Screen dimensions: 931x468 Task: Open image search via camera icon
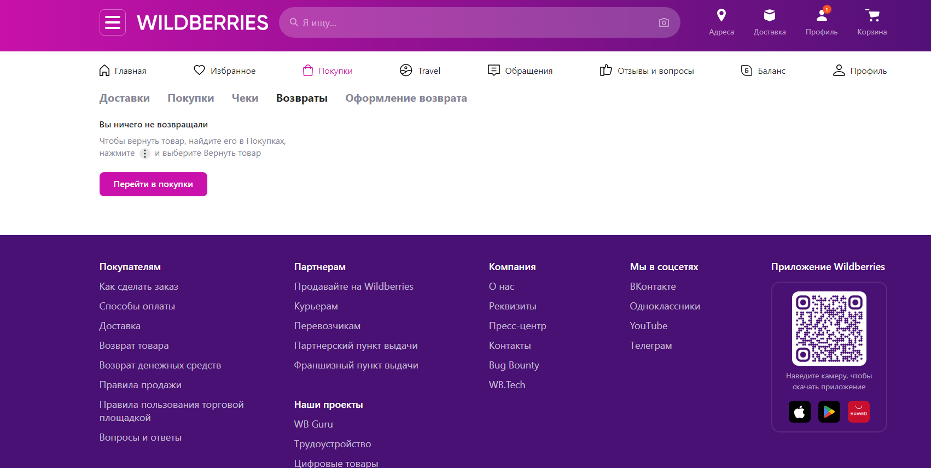click(664, 22)
